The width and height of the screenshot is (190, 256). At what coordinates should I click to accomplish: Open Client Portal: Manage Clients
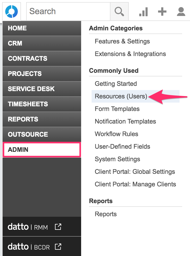135,184
